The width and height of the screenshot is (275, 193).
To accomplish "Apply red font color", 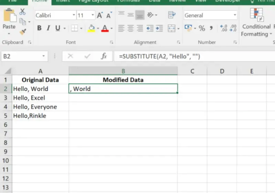I will 105,28.
